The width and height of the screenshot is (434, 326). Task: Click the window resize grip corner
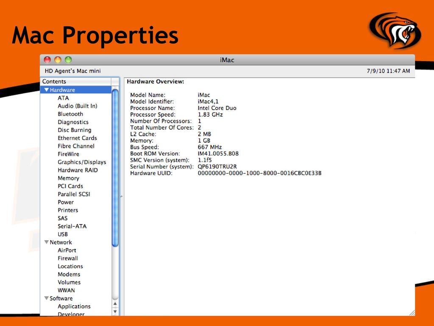coord(412,313)
